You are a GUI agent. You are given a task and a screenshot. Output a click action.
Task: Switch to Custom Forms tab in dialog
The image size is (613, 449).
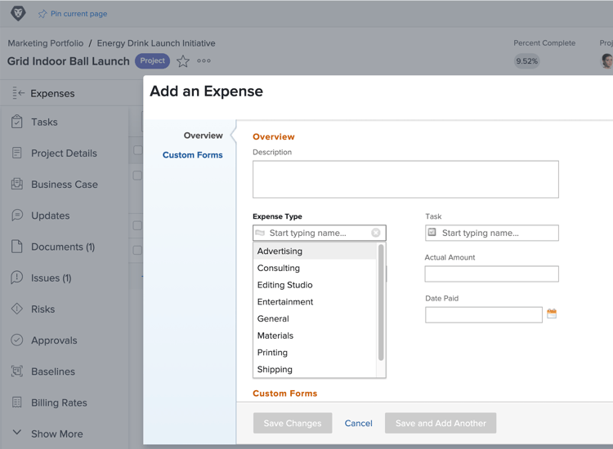coord(192,155)
